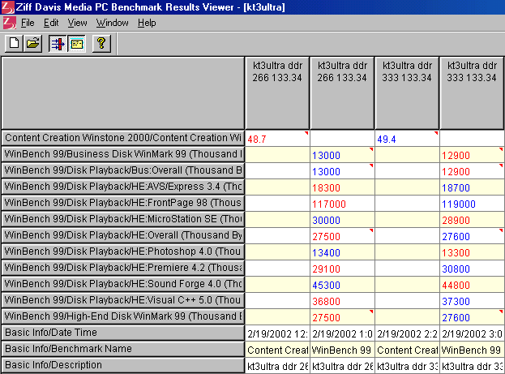Click 13000 in Bus:Overall row
The height and width of the screenshot is (374, 505).
tap(342, 171)
